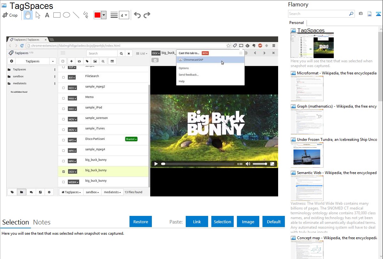This screenshot has height=259, width=383.
Task: Choose the text annotation tool
Action: [47, 15]
